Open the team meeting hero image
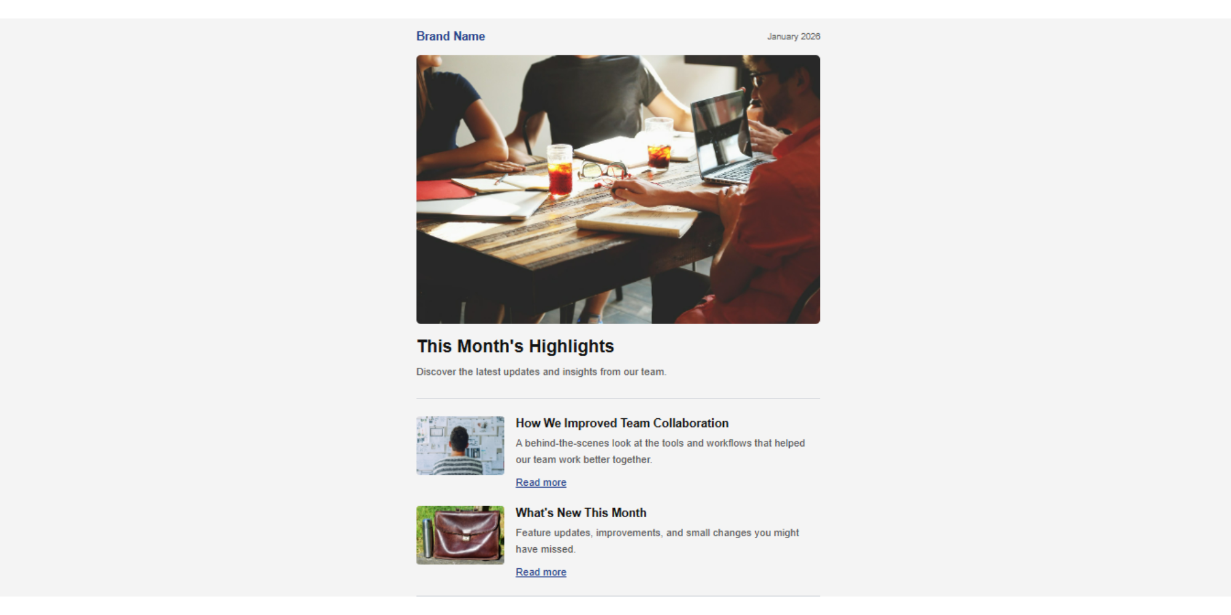The height and width of the screenshot is (615, 1231). (x=618, y=189)
